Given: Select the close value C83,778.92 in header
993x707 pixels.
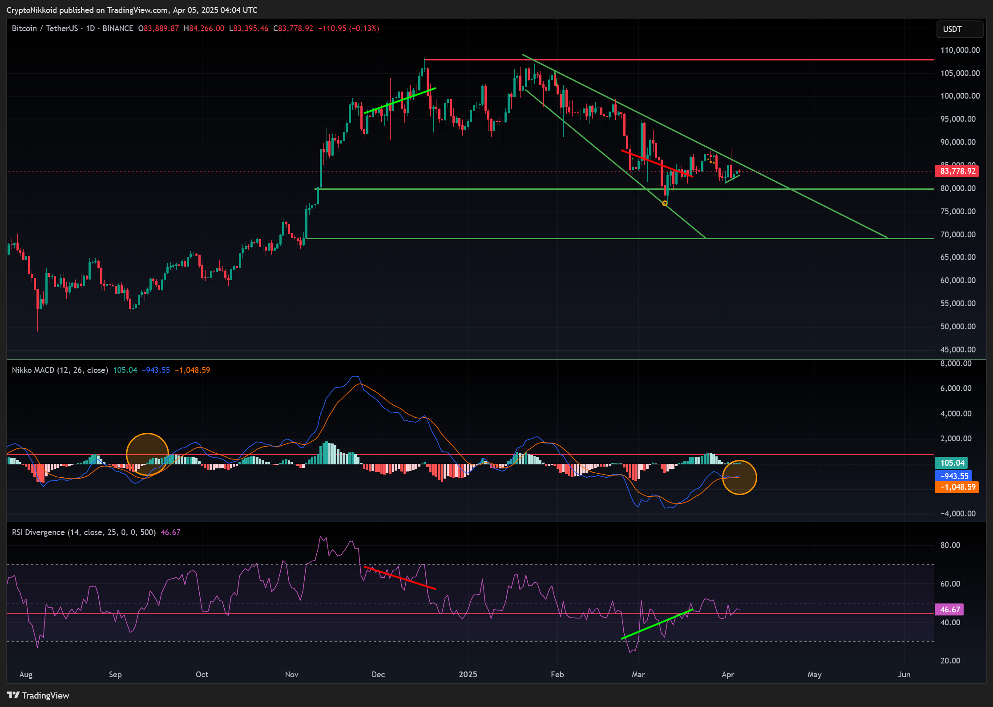Looking at the screenshot, I should [293, 28].
